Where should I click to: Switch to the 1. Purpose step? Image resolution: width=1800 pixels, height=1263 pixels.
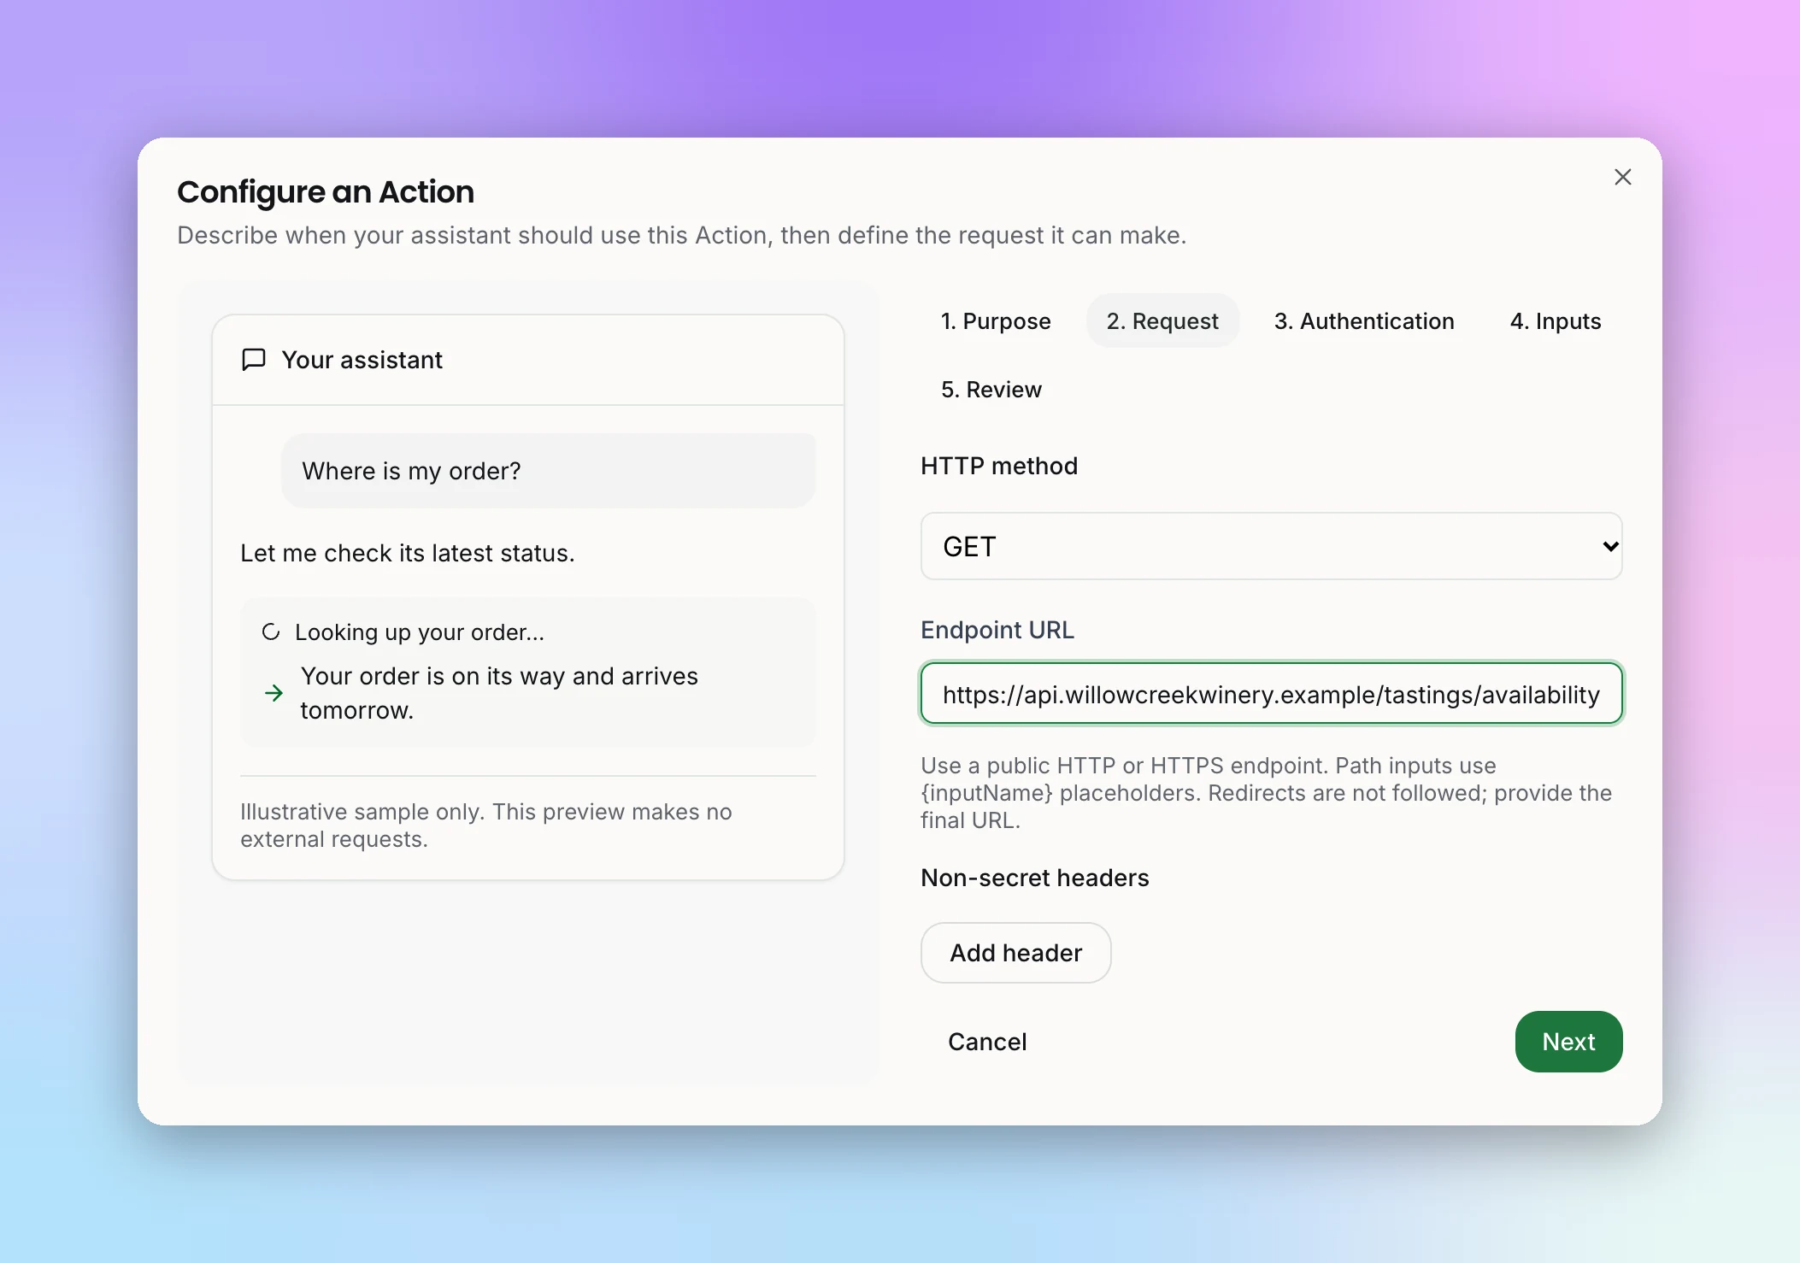(996, 320)
